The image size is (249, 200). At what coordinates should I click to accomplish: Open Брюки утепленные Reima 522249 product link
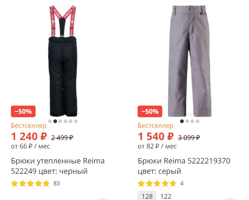tap(58, 166)
